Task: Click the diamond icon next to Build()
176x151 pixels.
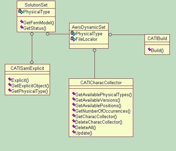Action: (149, 49)
